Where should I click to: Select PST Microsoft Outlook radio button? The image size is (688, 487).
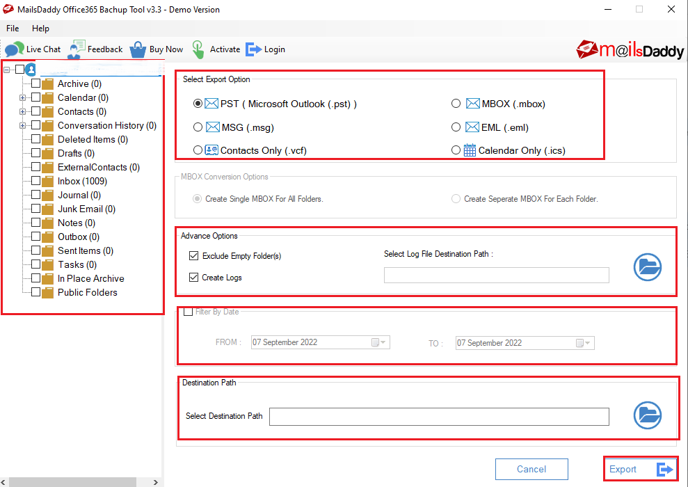(x=198, y=104)
